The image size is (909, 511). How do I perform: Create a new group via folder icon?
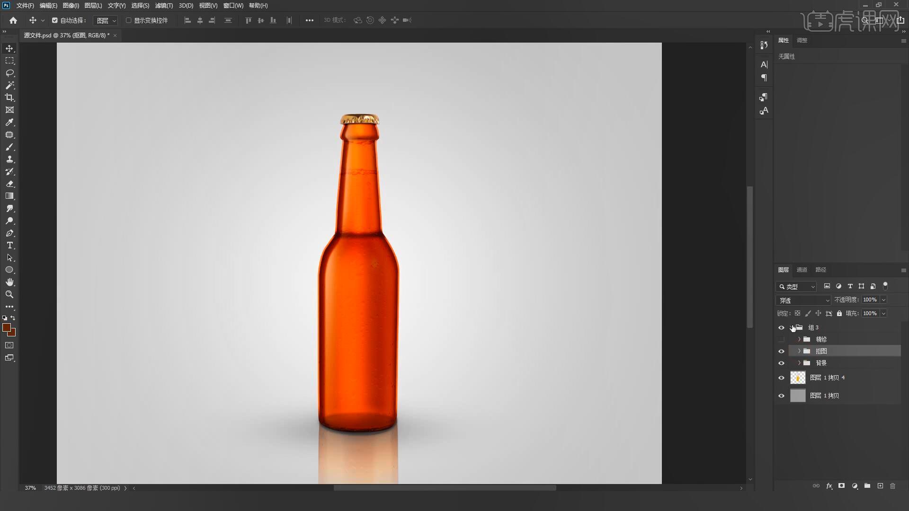coord(867,486)
